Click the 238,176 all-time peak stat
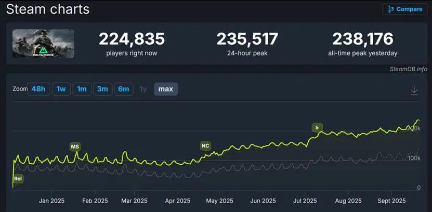The height and width of the screenshot is (212, 432). tap(363, 39)
